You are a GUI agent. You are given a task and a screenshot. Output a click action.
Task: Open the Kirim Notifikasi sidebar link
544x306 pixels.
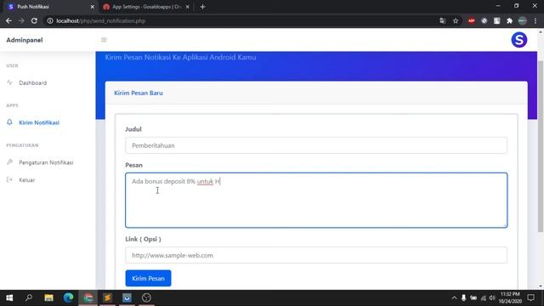pos(39,122)
